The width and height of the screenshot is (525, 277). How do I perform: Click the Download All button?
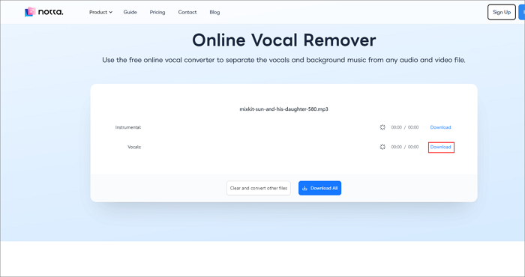pyautogui.click(x=319, y=188)
